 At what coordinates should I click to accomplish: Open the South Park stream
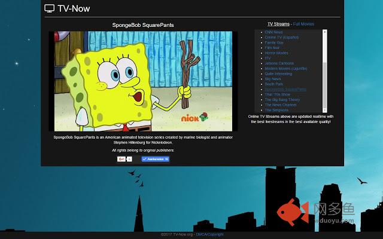tap(274, 84)
